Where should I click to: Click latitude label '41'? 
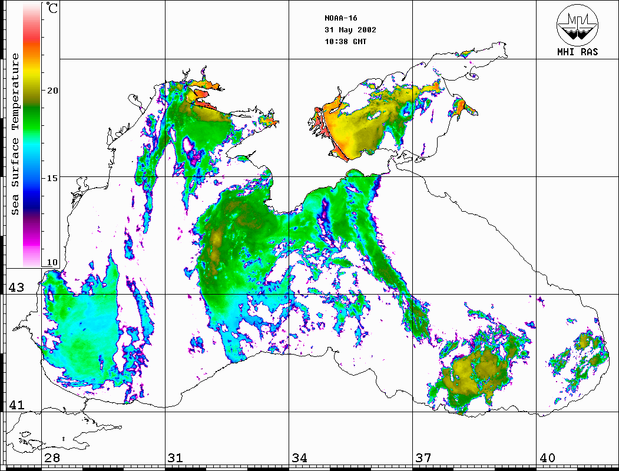click(x=16, y=405)
